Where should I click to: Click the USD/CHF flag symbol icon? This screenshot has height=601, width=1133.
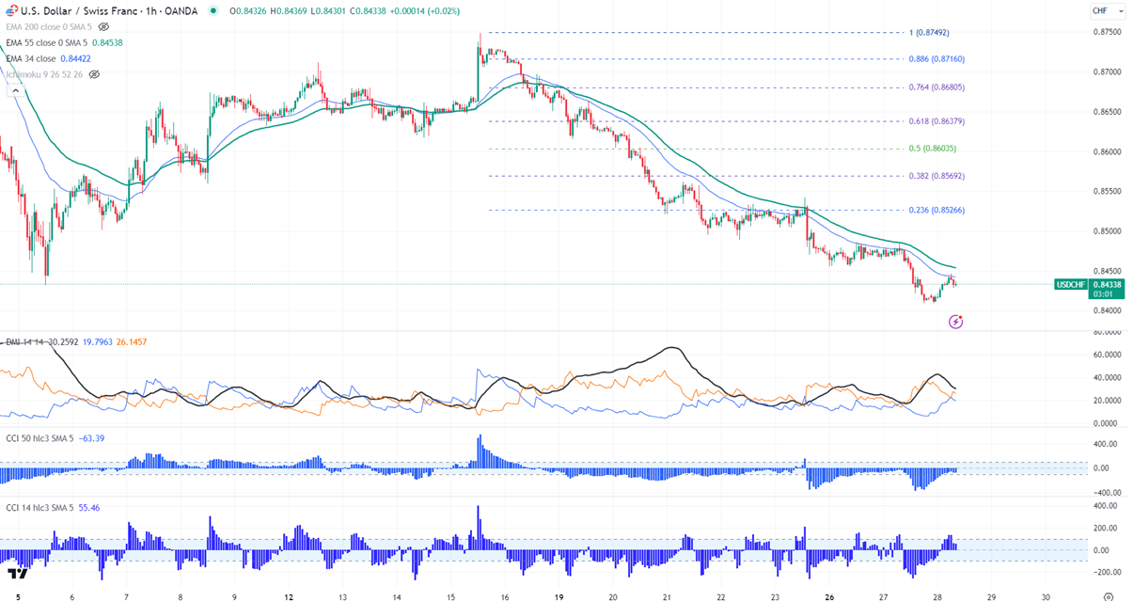[10, 10]
